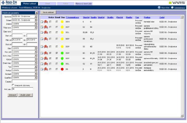Open the Třída kom. dropdown
Image resolution: width=187 pixels, height=123 pixels.
25,28
